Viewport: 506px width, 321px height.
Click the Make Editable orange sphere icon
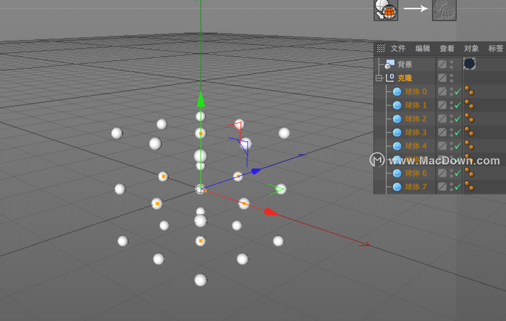(x=386, y=10)
